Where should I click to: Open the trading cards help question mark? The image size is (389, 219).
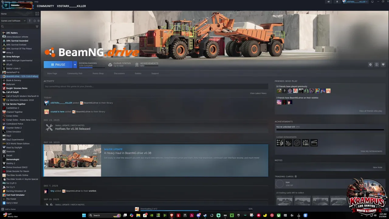pos(296,176)
